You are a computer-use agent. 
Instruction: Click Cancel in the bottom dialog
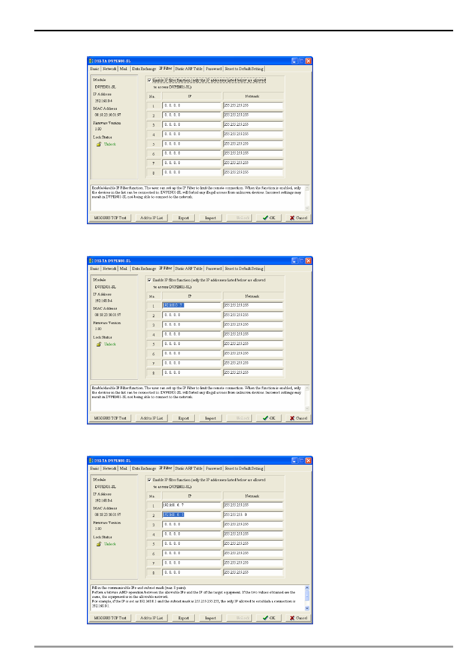[298, 618]
